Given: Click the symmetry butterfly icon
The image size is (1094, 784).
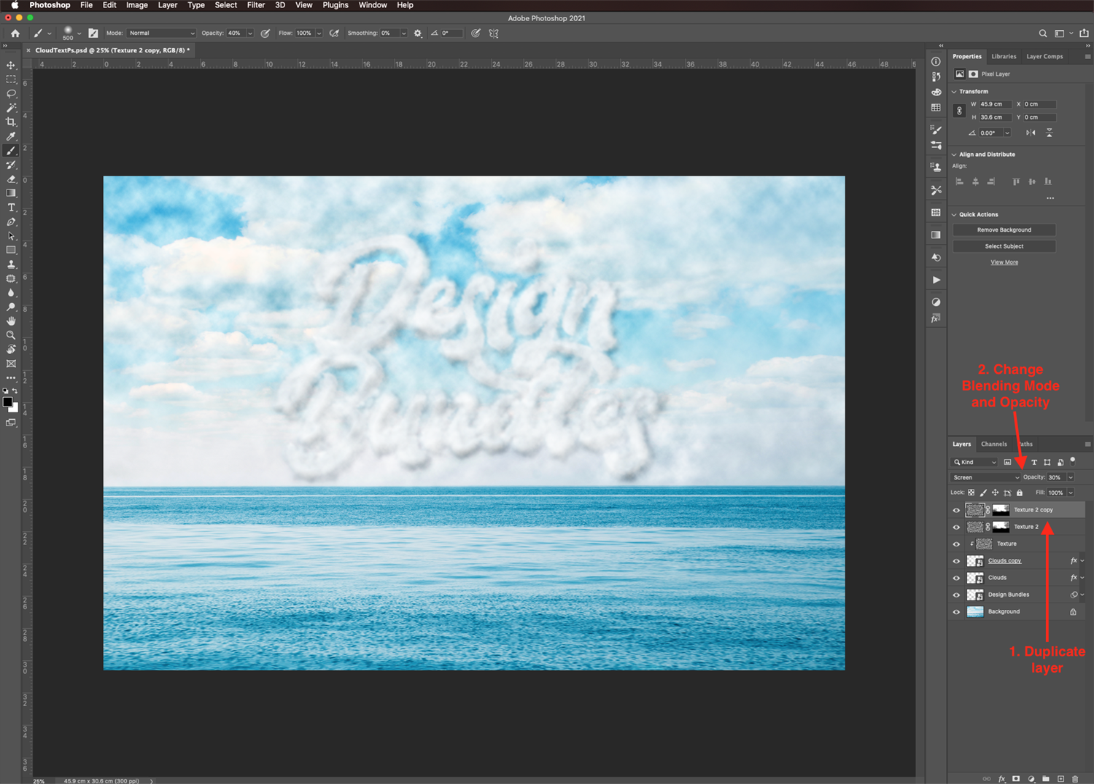Looking at the screenshot, I should point(494,33).
